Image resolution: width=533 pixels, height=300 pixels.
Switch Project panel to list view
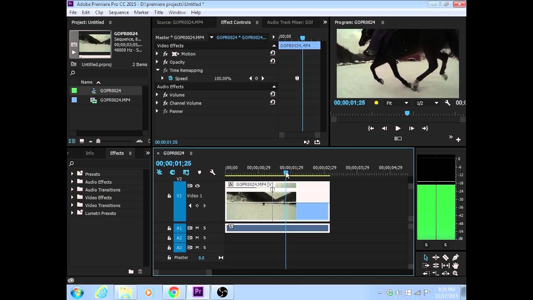(x=72, y=141)
